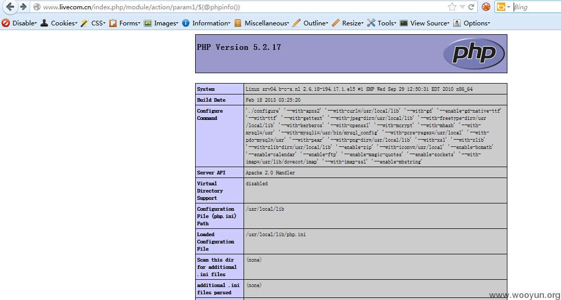This screenshot has height=300, width=561.
Task: Click the '/usr/local/lib/php.ini' value
Action: click(275, 235)
